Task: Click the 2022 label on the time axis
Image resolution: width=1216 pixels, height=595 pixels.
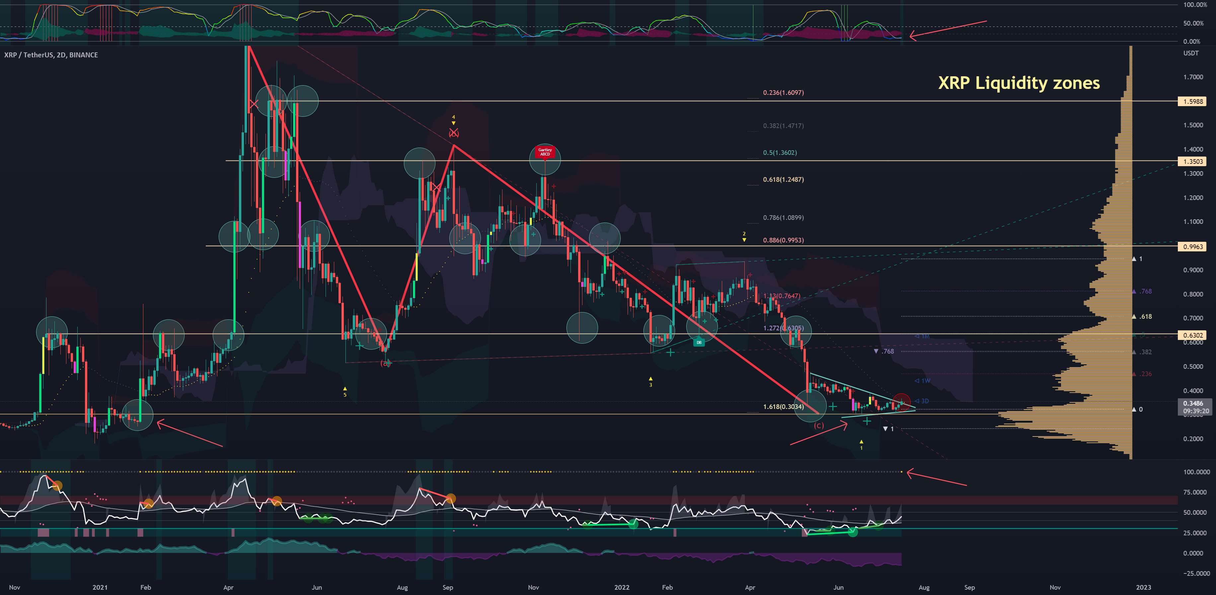Action: coord(622,587)
